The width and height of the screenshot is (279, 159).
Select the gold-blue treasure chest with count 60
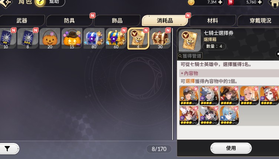[116, 38]
